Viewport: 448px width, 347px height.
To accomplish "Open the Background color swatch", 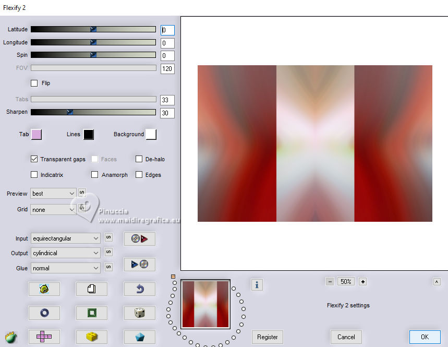I will 151,134.
